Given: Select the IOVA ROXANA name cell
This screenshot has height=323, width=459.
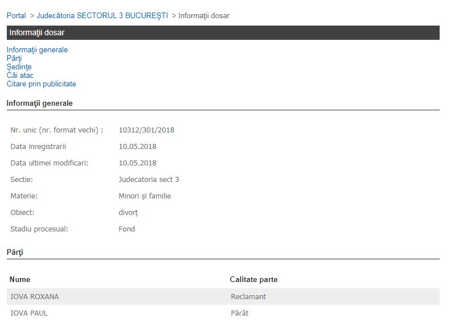Looking at the screenshot, I should [x=34, y=297].
